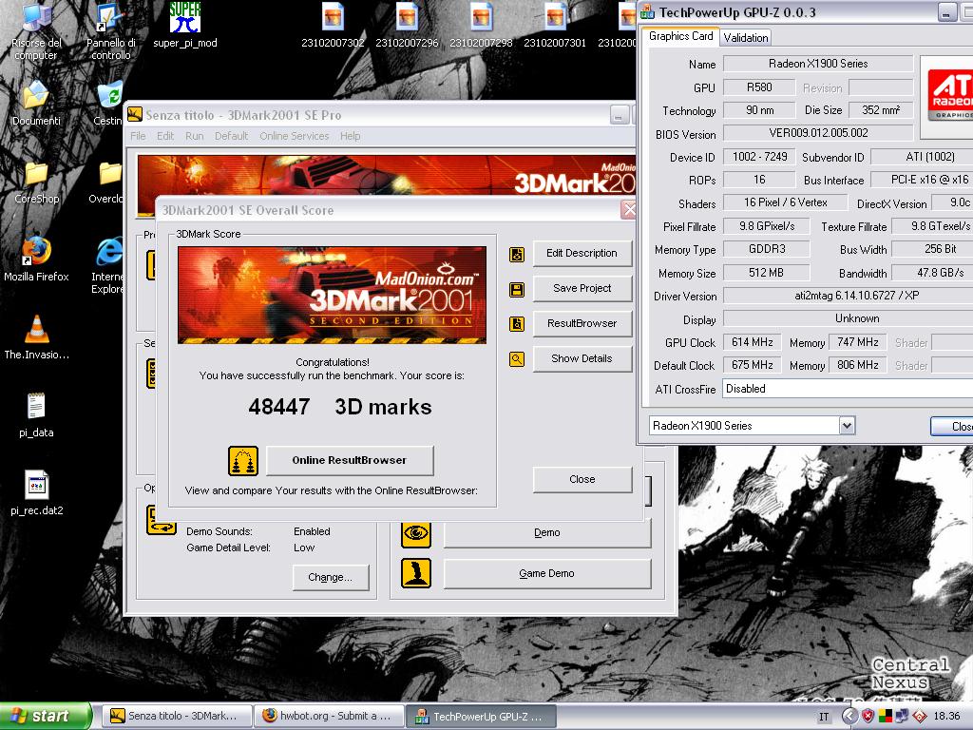Open Cestino recycle bin icon
Viewport: 973px width, 730px height.
(109, 105)
